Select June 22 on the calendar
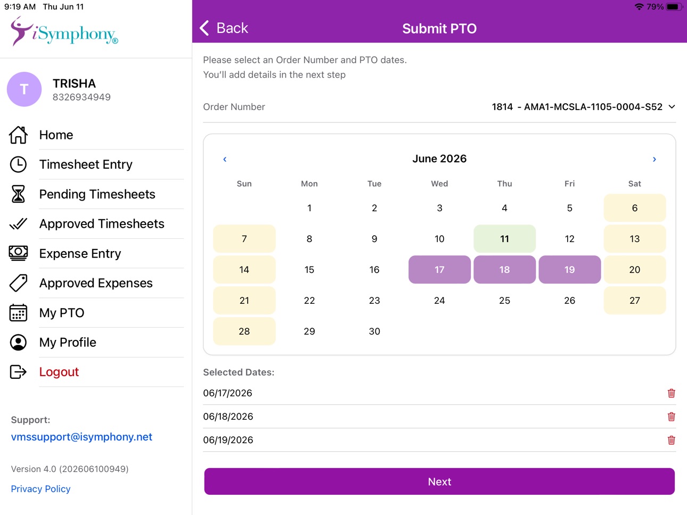This screenshot has width=687, height=515. point(309,301)
